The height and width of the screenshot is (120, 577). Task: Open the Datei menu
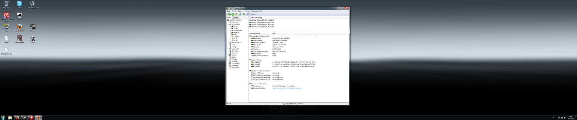[x=229, y=11]
